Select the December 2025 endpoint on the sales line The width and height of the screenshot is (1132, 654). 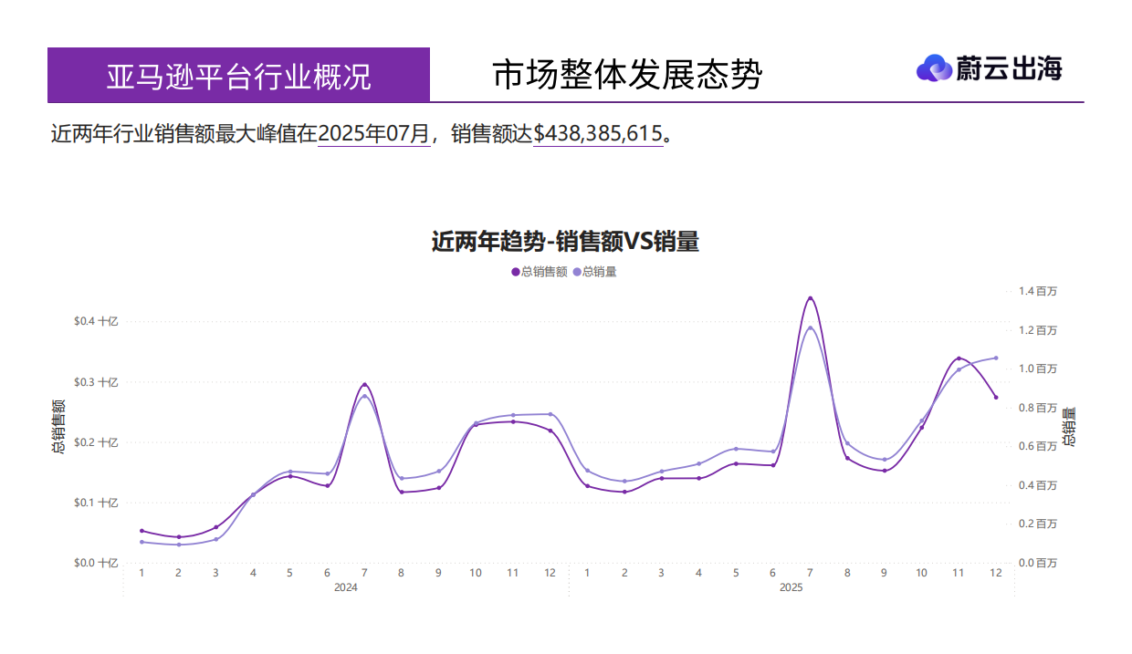(996, 396)
